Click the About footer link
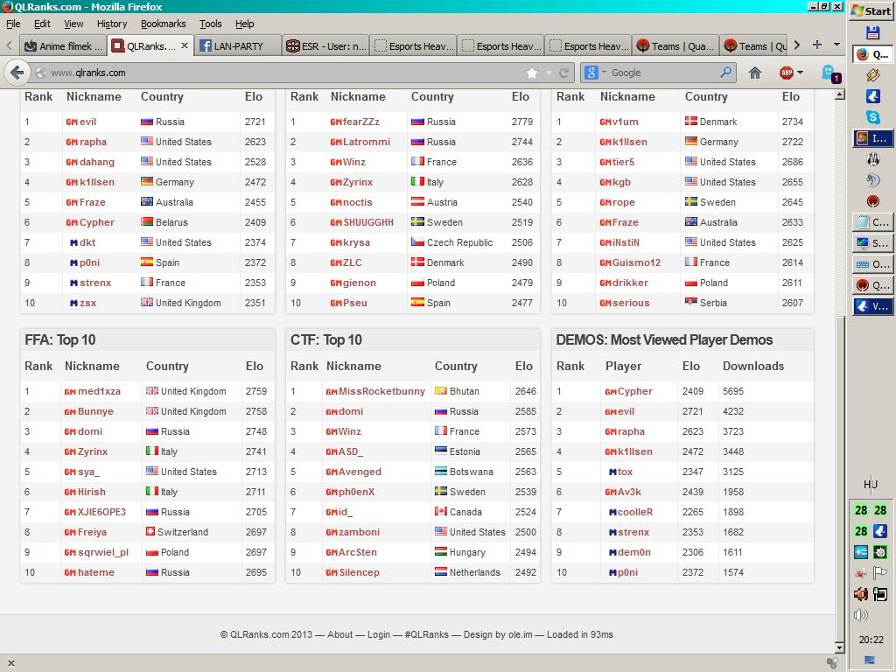This screenshot has width=896, height=672. pyautogui.click(x=340, y=634)
